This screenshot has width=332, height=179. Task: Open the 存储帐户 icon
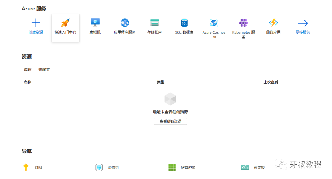155,23
